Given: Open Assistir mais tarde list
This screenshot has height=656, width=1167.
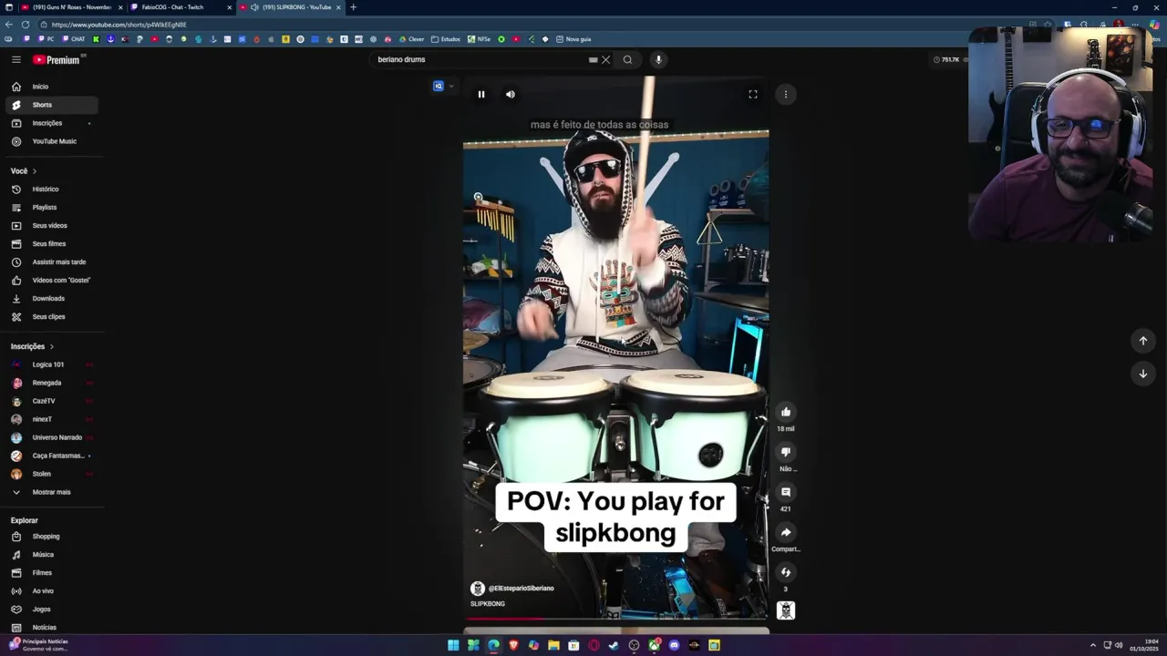Looking at the screenshot, I should coord(51,262).
